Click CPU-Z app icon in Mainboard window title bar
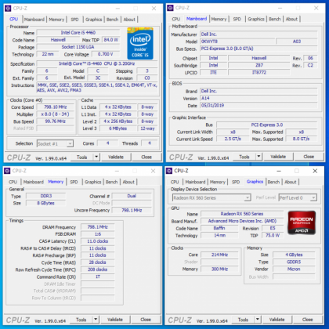Screen dimensions: 329x329 tap(170, 8)
